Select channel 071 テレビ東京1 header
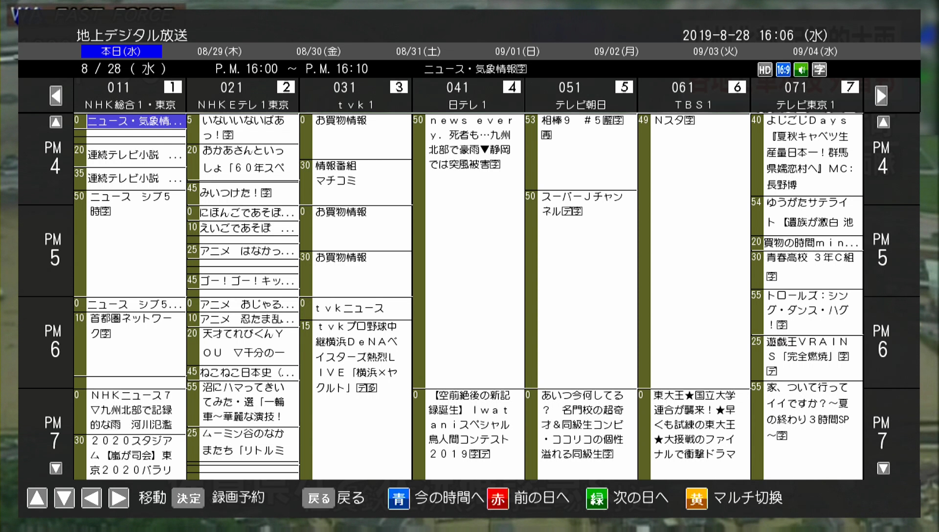This screenshot has height=532, width=939. (807, 95)
